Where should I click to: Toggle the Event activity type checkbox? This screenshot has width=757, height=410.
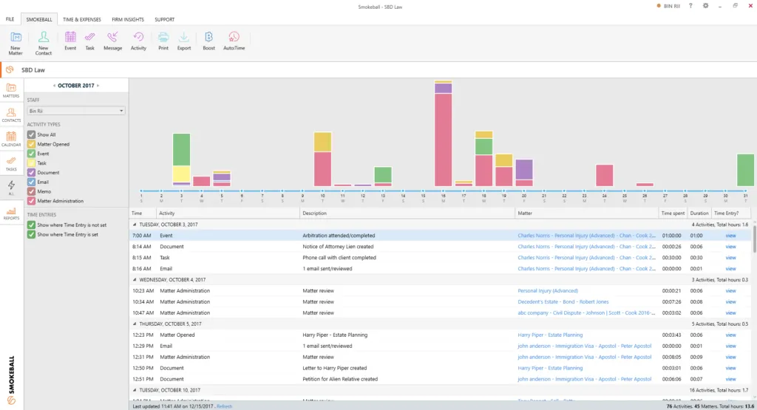coord(31,154)
